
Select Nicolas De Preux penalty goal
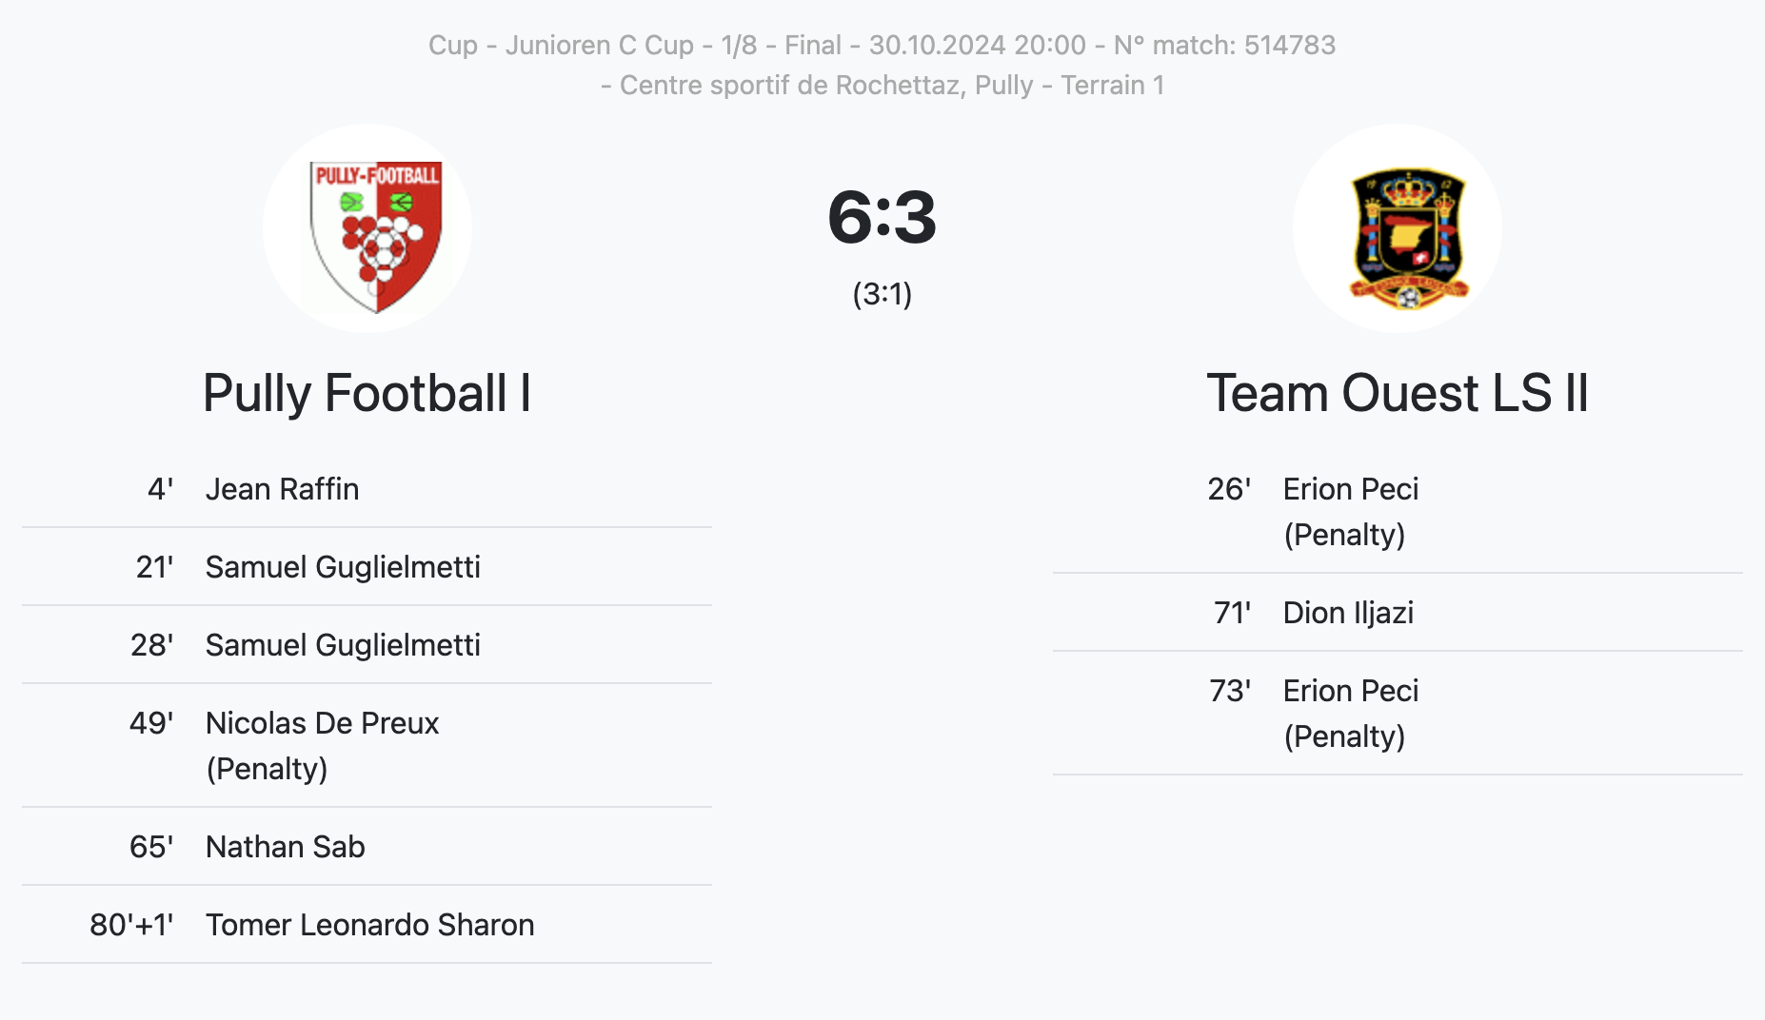click(x=367, y=746)
